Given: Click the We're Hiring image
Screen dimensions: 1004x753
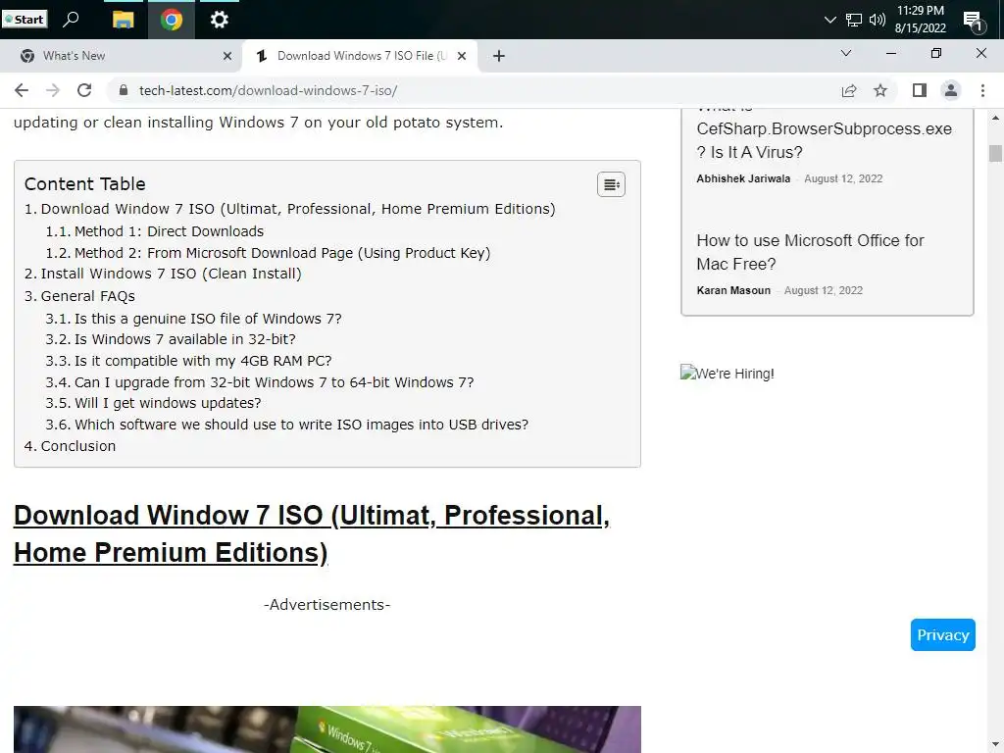Looking at the screenshot, I should pyautogui.click(x=728, y=373).
